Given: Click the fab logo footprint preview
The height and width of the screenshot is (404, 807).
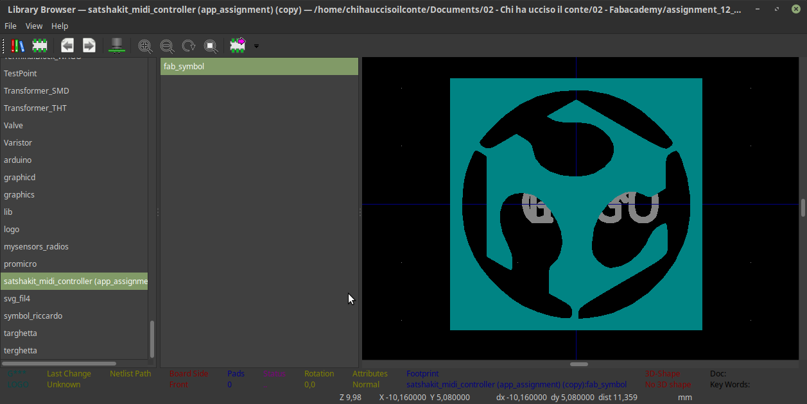Looking at the screenshot, I should pos(576,204).
